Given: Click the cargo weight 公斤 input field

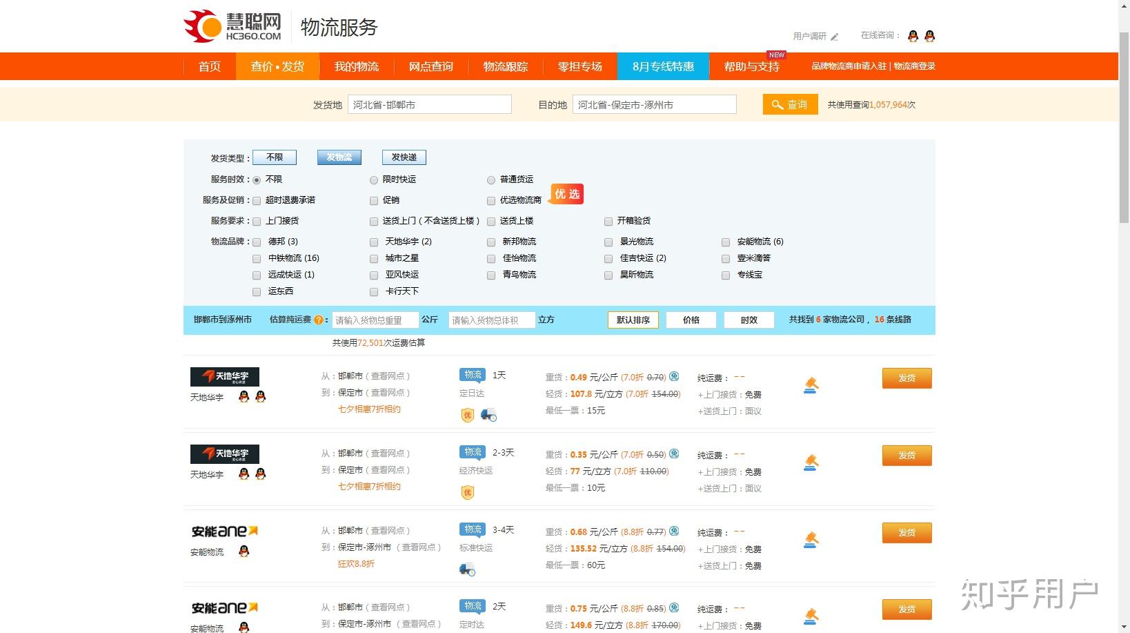Looking at the screenshot, I should click(375, 320).
